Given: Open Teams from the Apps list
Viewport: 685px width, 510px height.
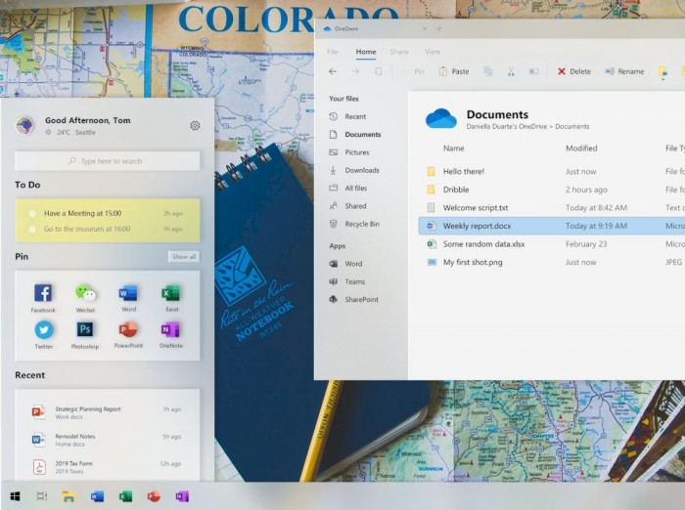Looking at the screenshot, I should [x=353, y=281].
